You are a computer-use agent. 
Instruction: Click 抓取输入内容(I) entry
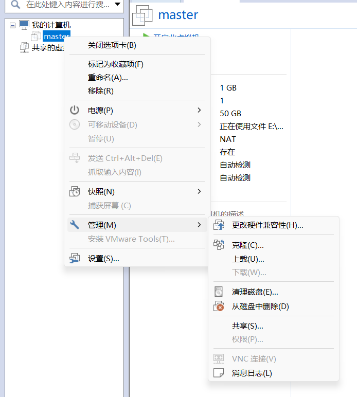click(137, 172)
